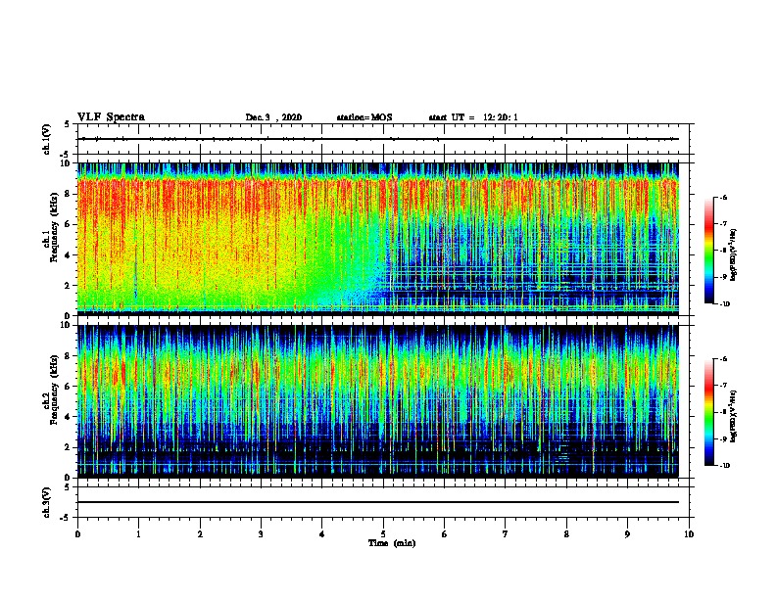Click time axis tick label "1"
Viewport: 776px width, 599px height.
[138, 534]
